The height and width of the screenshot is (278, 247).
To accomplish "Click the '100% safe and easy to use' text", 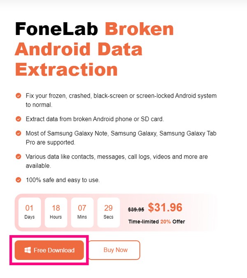I will (x=63, y=180).
